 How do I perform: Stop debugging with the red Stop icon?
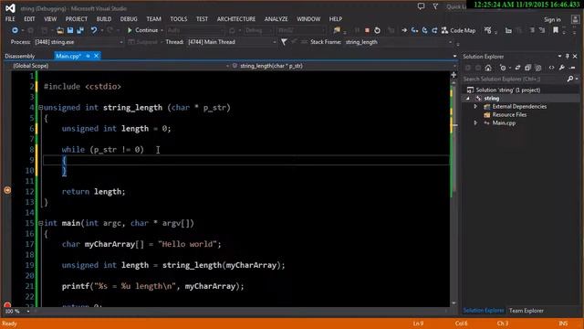point(367,30)
